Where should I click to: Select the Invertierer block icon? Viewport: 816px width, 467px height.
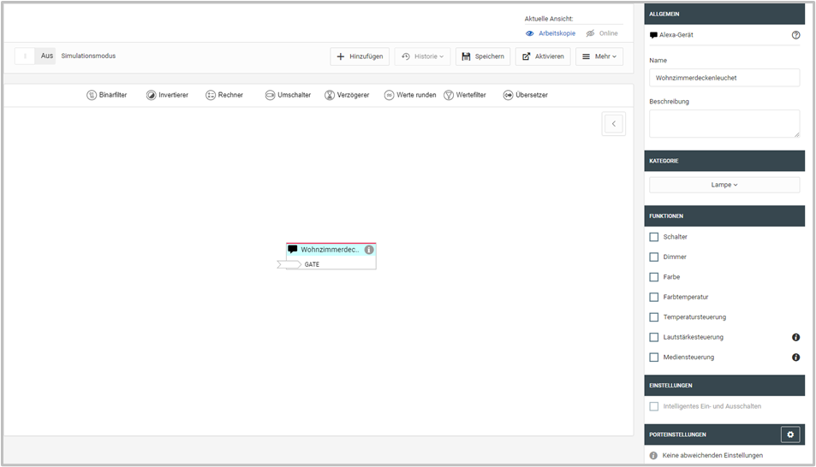tap(152, 95)
